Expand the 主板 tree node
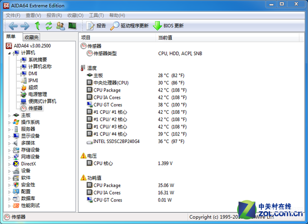The height and width of the screenshot is (224, 308). click(9, 116)
